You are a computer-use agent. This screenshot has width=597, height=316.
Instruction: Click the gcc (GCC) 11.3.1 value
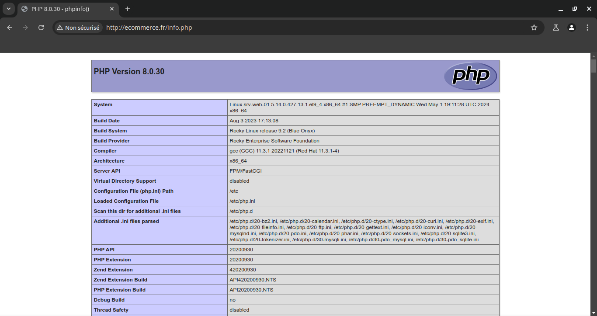[x=284, y=151]
